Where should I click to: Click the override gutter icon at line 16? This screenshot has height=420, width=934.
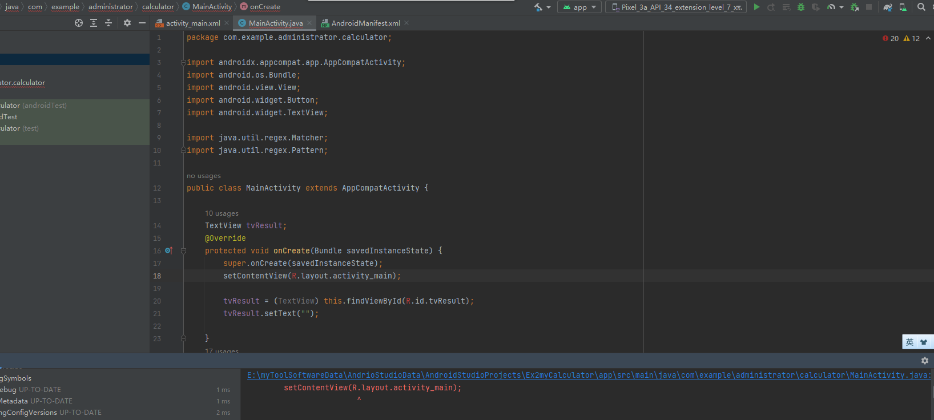pos(168,251)
